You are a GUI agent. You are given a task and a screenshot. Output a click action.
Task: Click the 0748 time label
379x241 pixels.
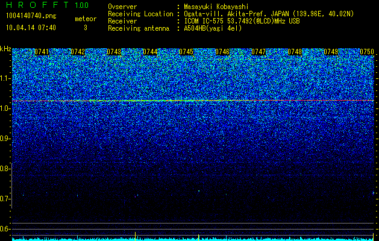(x=295, y=52)
